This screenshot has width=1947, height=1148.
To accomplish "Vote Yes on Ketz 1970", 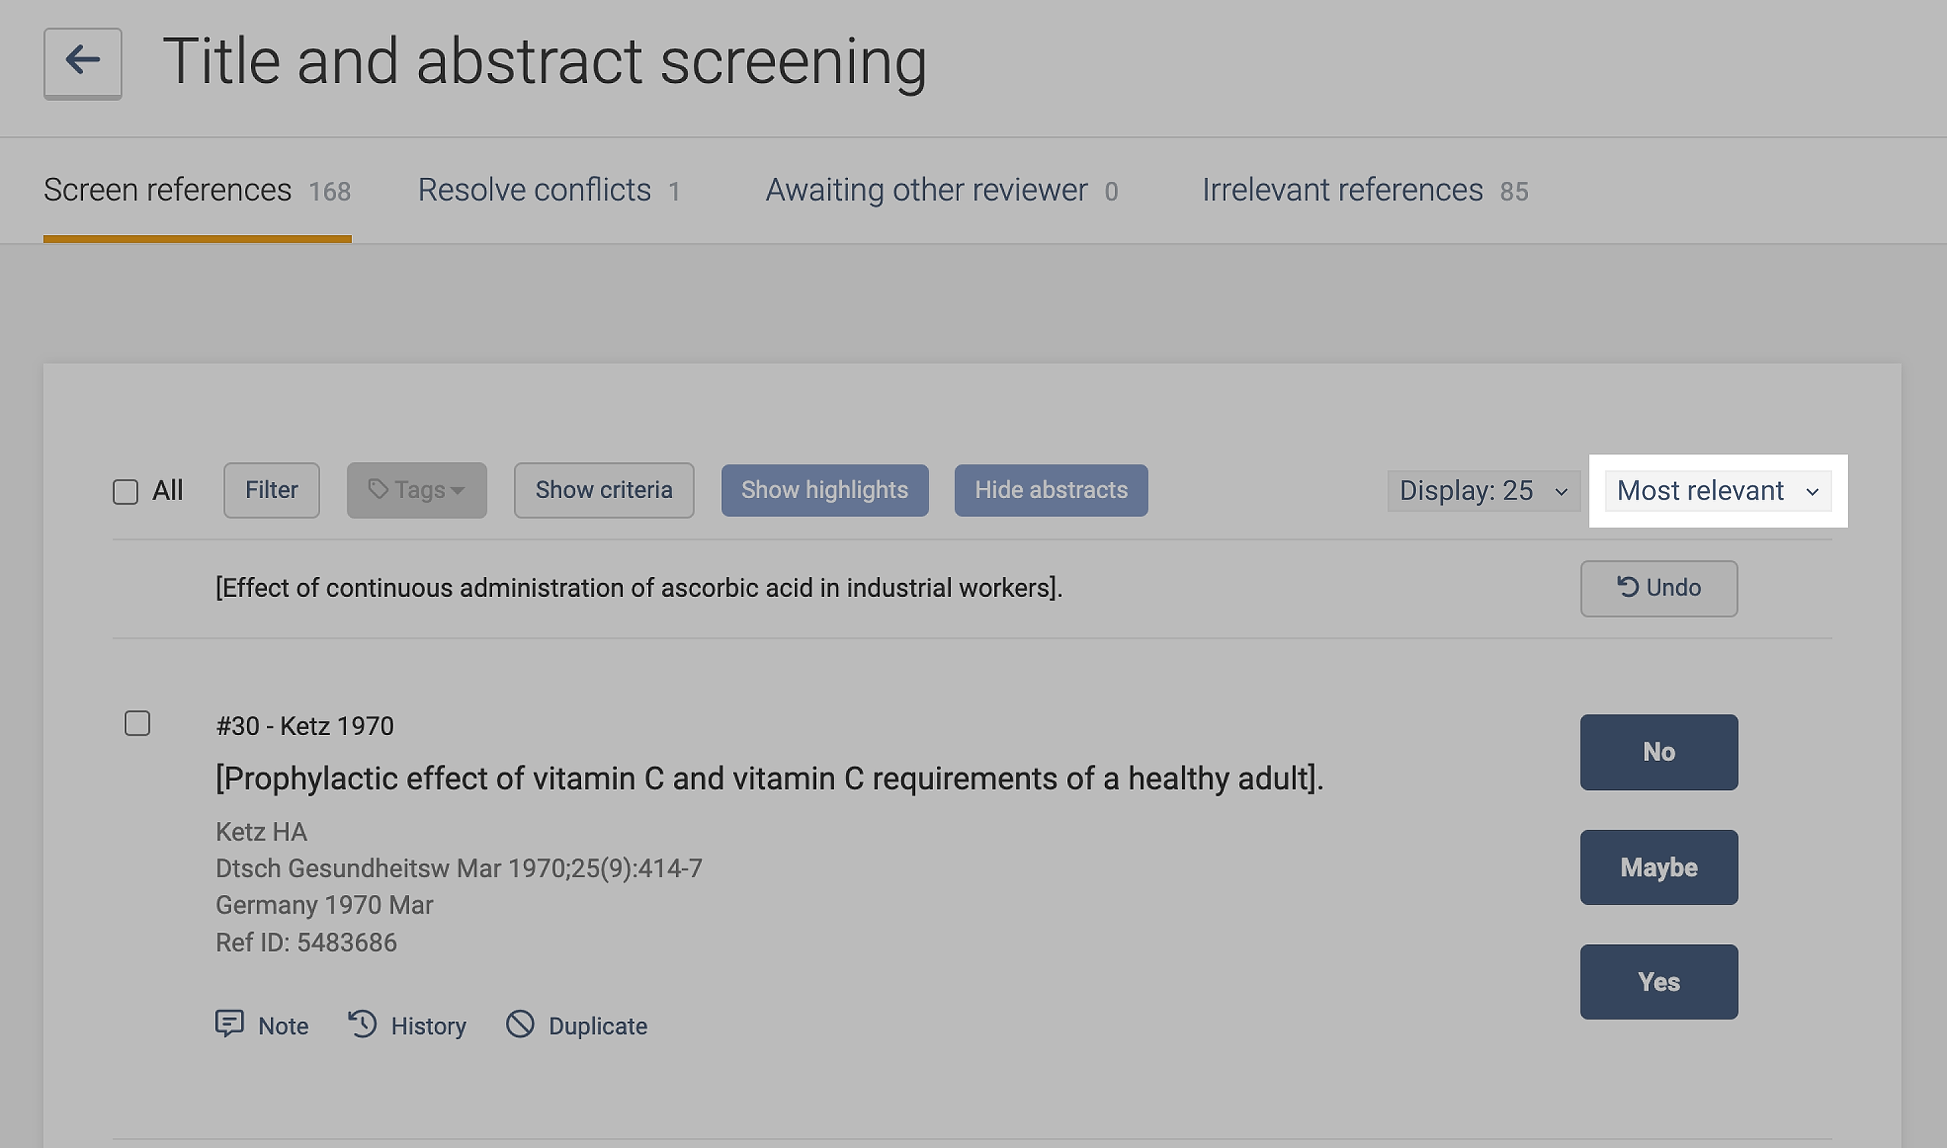I will click(x=1658, y=982).
